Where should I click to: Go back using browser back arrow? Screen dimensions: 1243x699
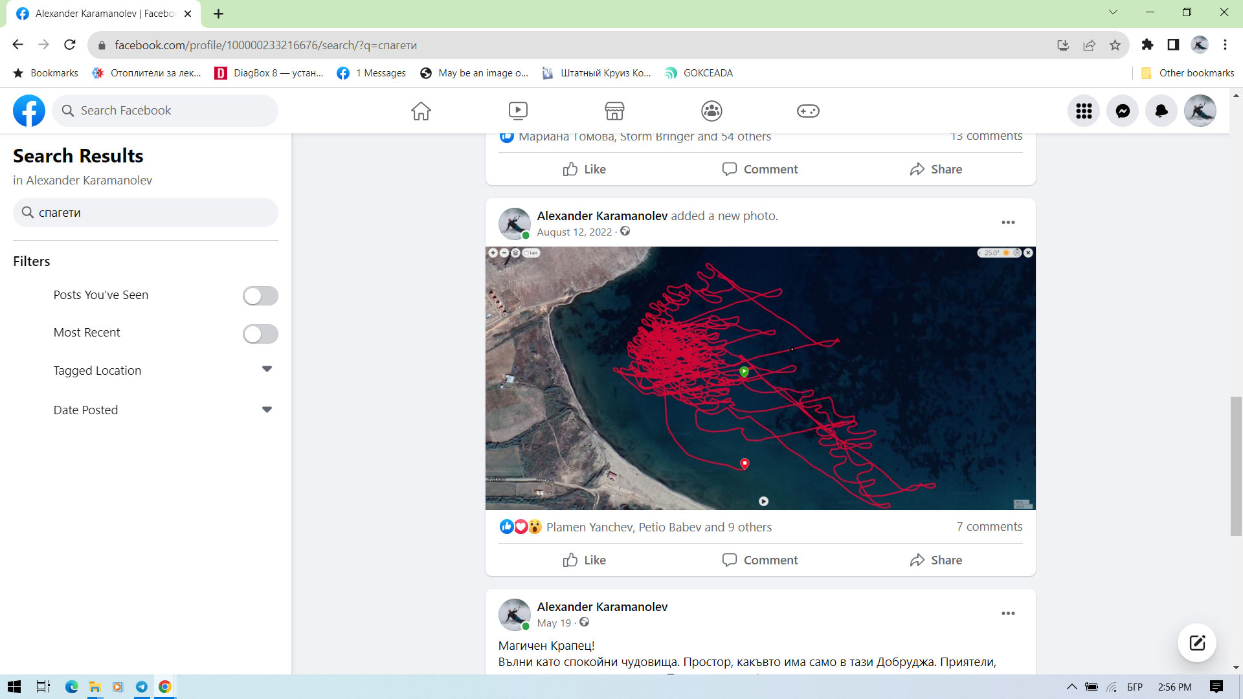17,45
